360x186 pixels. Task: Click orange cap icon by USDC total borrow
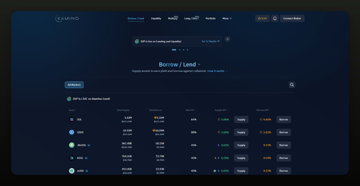[x=154, y=131]
